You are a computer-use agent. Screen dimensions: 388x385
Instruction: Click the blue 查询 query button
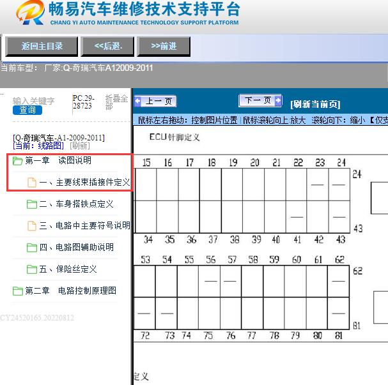click(27, 110)
